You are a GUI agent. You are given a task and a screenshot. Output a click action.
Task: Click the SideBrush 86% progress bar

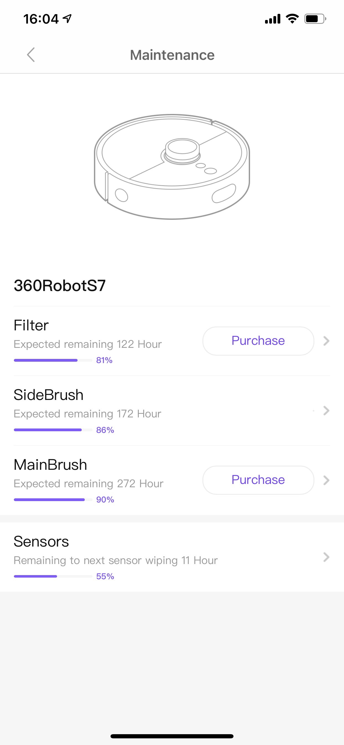(53, 430)
